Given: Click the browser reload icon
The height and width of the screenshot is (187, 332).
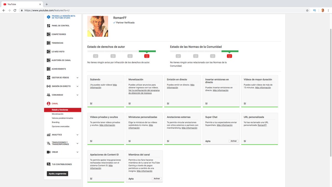Looking at the screenshot, I should point(15,10).
